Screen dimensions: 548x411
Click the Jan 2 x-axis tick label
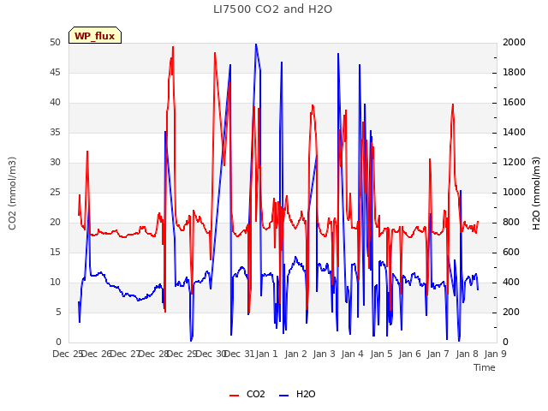click(295, 354)
